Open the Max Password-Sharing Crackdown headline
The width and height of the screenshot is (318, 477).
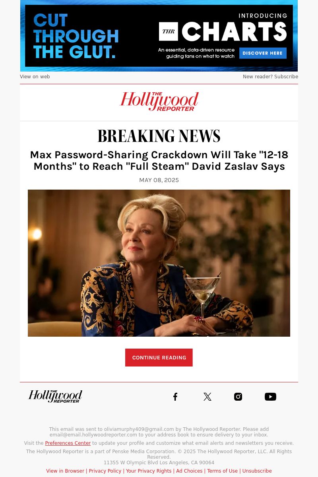[x=159, y=161]
